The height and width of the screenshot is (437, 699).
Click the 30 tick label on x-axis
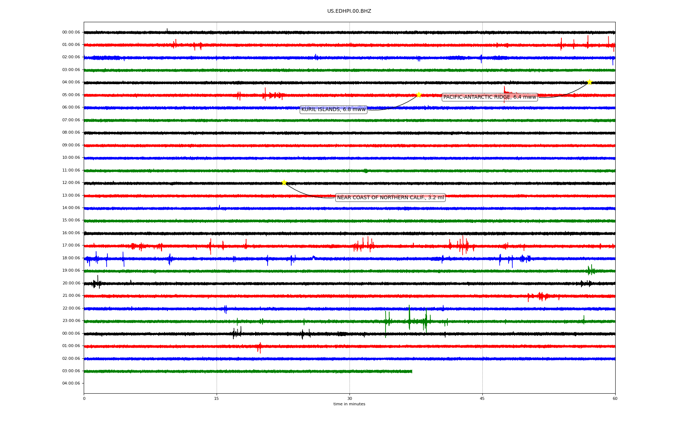tap(349, 398)
